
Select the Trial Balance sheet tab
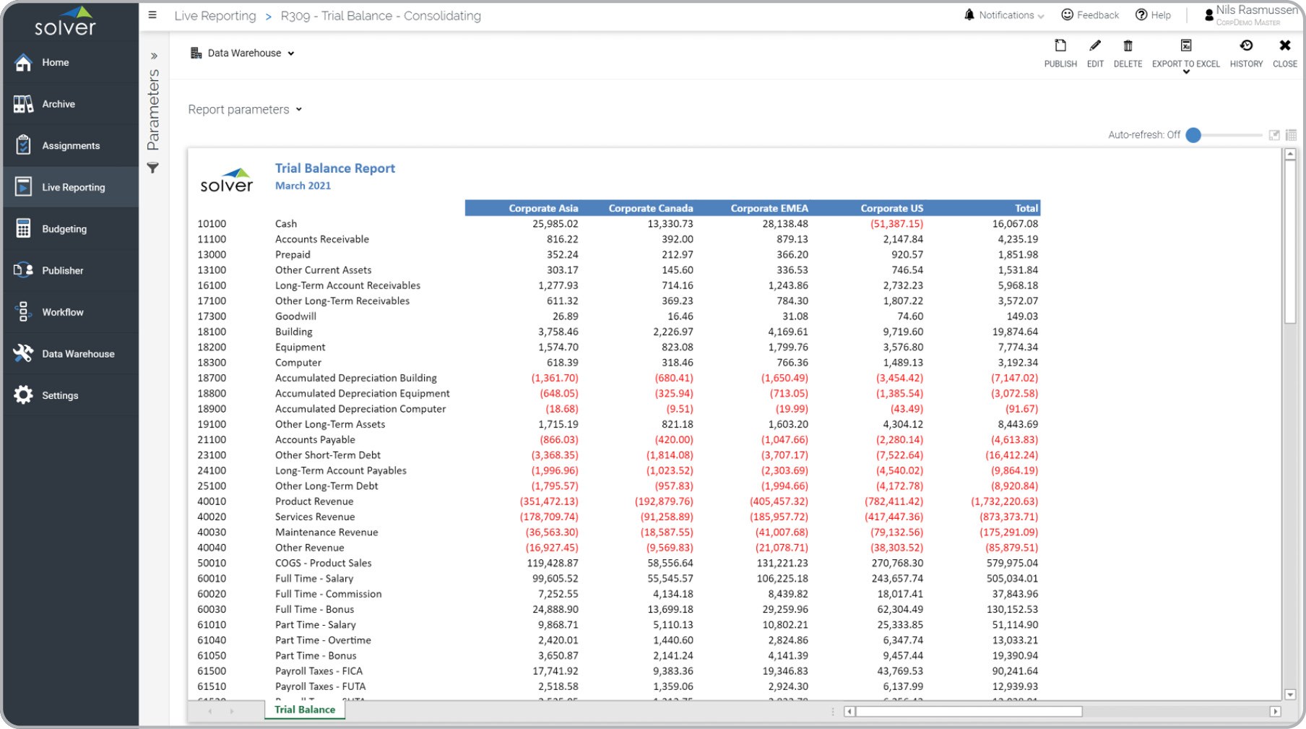pyautogui.click(x=305, y=710)
